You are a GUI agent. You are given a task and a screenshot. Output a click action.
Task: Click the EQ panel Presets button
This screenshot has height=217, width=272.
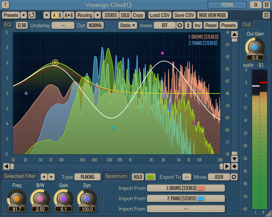tap(228, 25)
